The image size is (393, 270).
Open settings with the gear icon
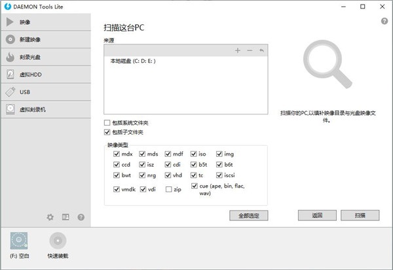click(50, 217)
